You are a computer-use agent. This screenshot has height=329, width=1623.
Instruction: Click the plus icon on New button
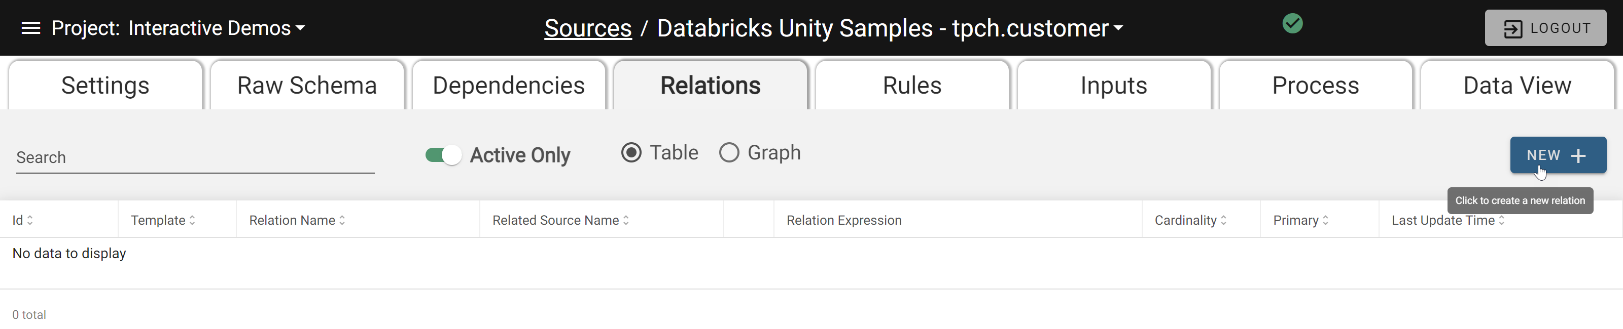coord(1578,156)
